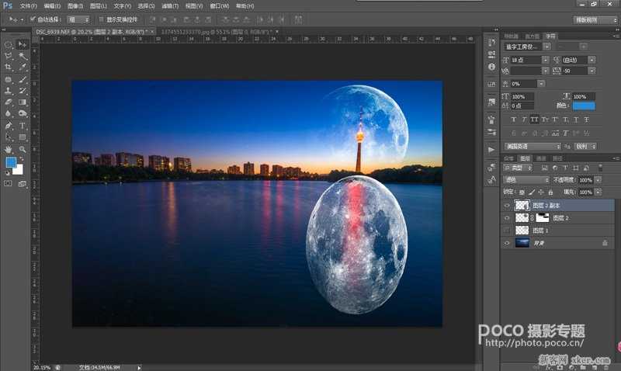Select the Elliptical Marquee tool
This screenshot has height=371, width=621.
tap(9, 44)
